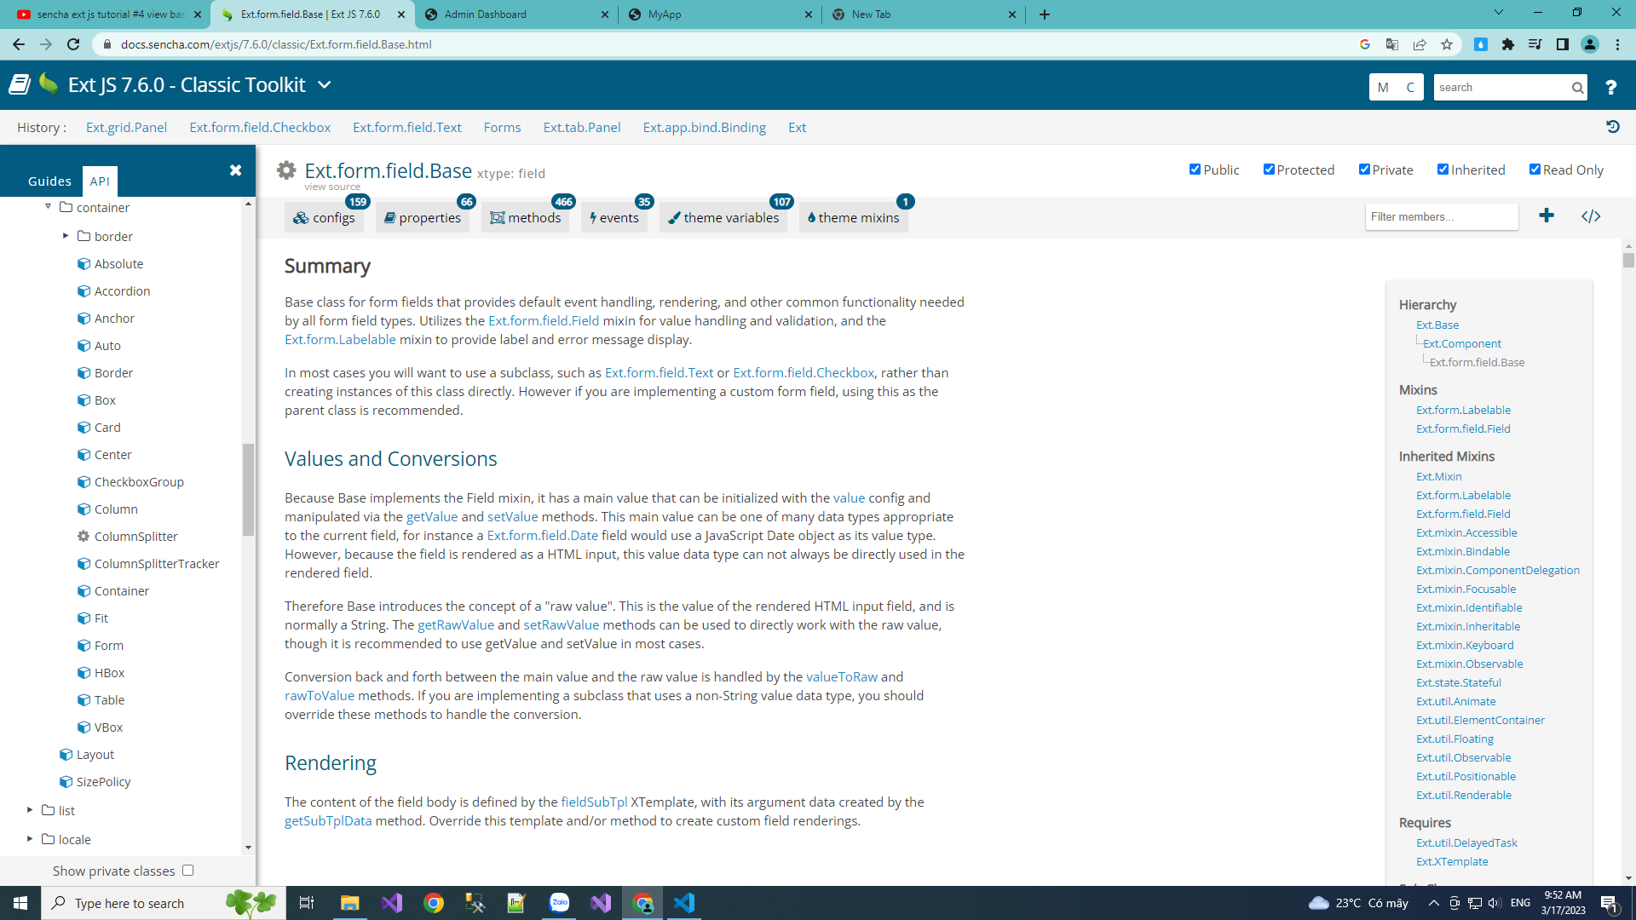Collapse the container tree folder
This screenshot has width=1636, height=920.
48,207
